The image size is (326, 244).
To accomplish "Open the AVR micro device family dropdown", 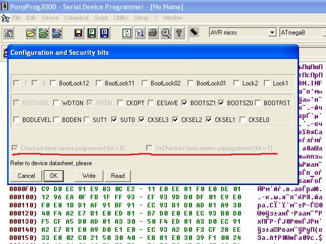I will [272, 33].
